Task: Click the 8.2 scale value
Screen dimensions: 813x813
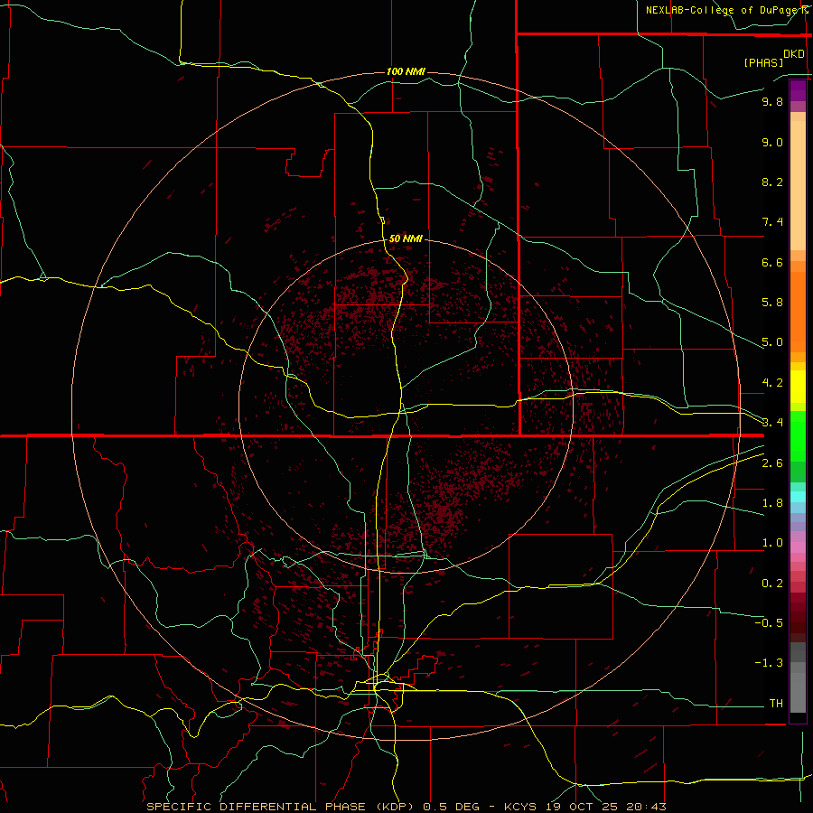Action: tap(772, 182)
